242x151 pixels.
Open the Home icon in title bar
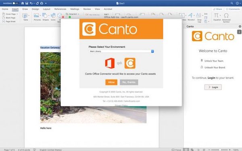(23, 3)
